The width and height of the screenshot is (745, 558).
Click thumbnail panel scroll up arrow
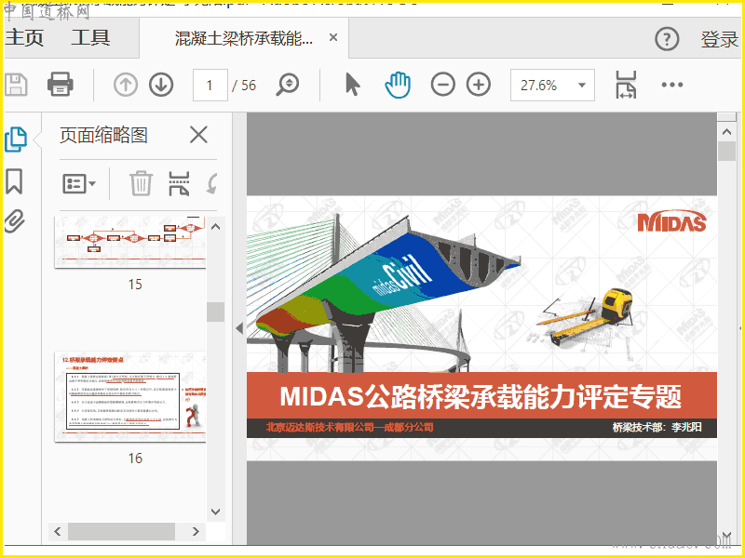[x=216, y=227]
